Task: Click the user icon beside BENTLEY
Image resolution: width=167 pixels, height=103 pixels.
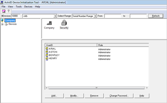Action: 47,55
